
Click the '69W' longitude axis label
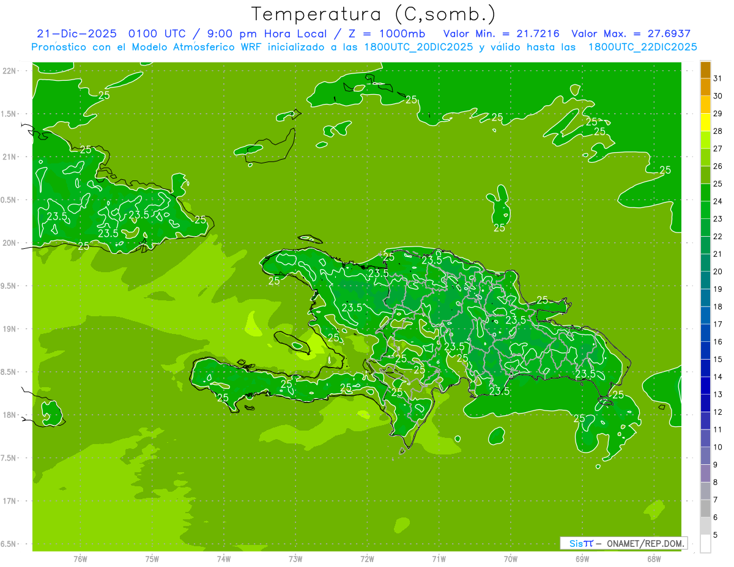(x=582, y=558)
